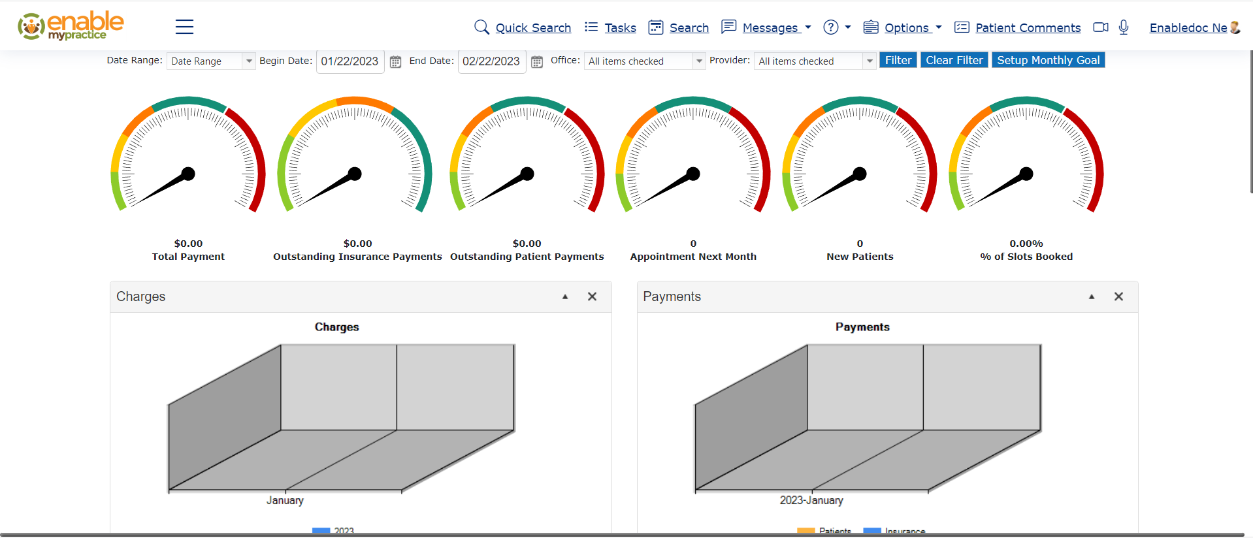
Task: Expand the Messages dropdown arrow
Action: [x=808, y=27]
